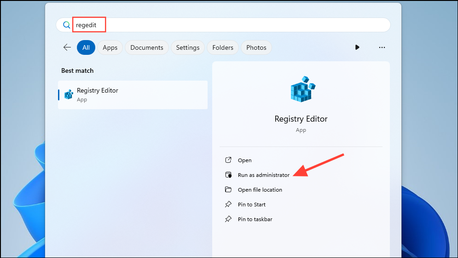Switch to the Photos filter tab

click(x=256, y=47)
